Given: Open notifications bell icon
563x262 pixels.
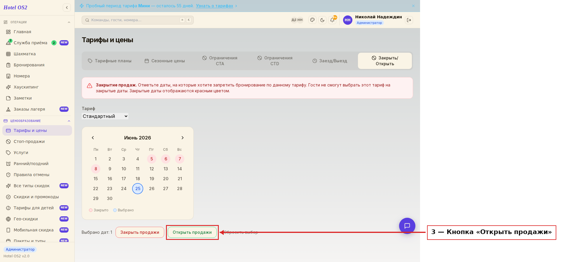Looking at the screenshot, I should point(332,20).
